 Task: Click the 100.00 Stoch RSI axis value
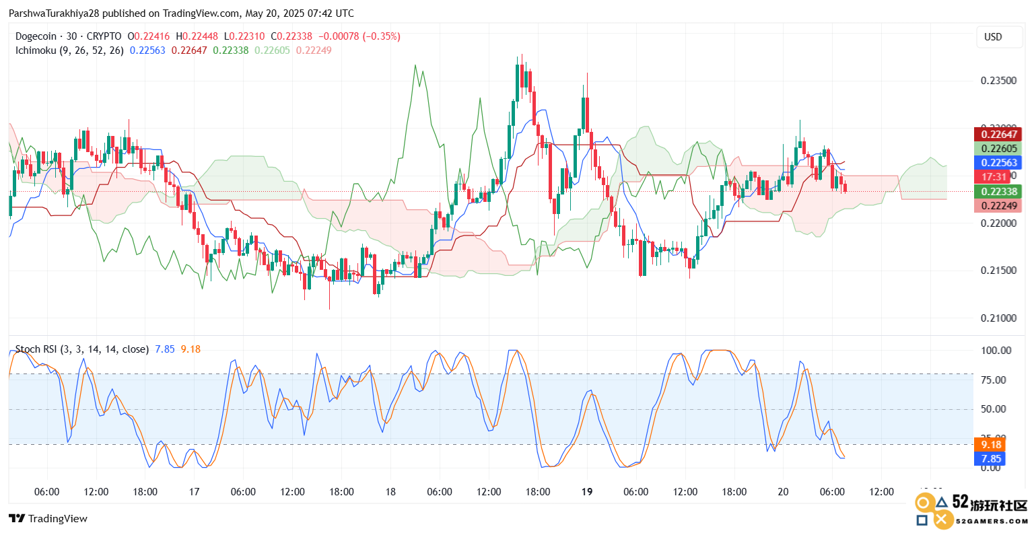tap(996, 350)
